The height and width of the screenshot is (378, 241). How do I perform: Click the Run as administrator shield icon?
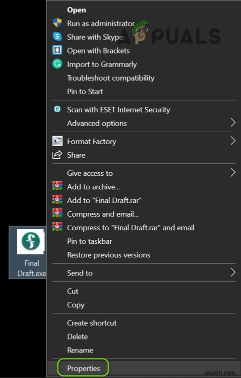(57, 23)
